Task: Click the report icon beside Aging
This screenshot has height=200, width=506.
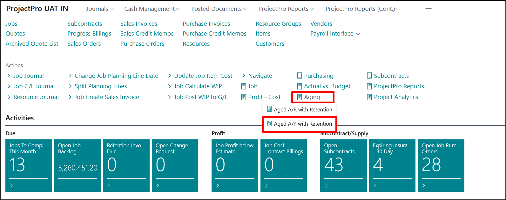Action: point(299,97)
